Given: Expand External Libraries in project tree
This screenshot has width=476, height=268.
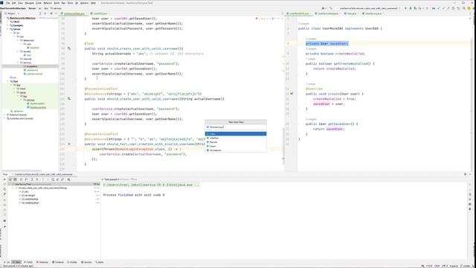Looking at the screenshot, I should coord(4,115).
